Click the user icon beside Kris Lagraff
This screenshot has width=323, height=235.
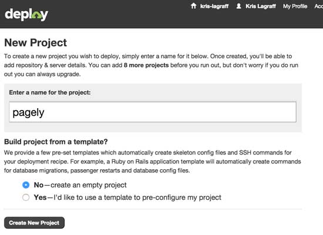(239, 6)
